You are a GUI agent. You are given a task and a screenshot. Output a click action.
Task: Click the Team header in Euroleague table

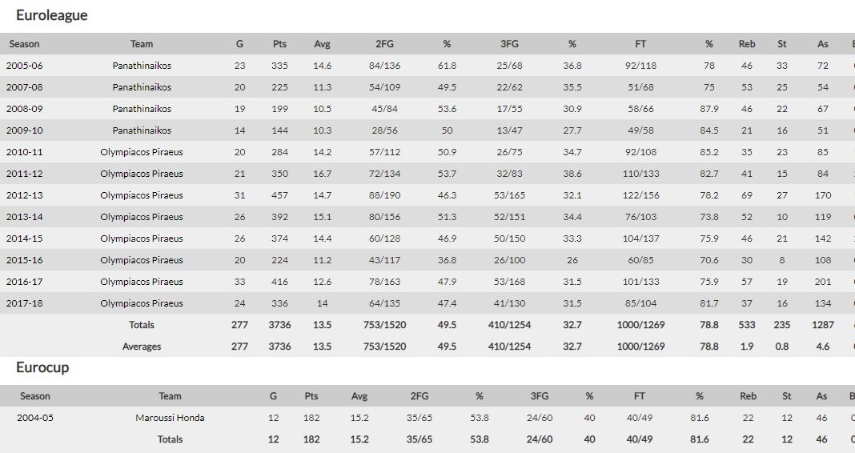pyautogui.click(x=142, y=44)
